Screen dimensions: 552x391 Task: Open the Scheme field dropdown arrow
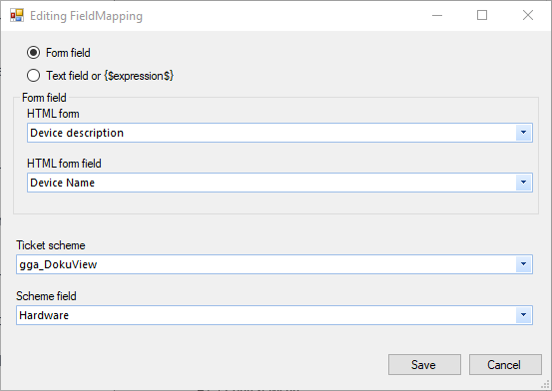523,315
